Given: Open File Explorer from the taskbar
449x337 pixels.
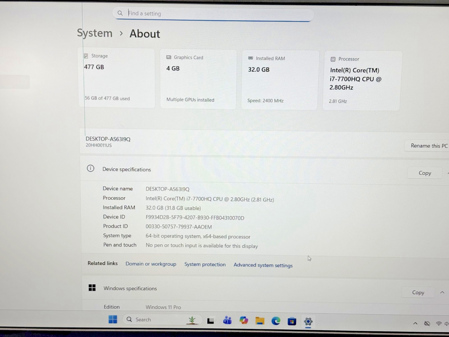Looking at the screenshot, I should tap(260, 320).
